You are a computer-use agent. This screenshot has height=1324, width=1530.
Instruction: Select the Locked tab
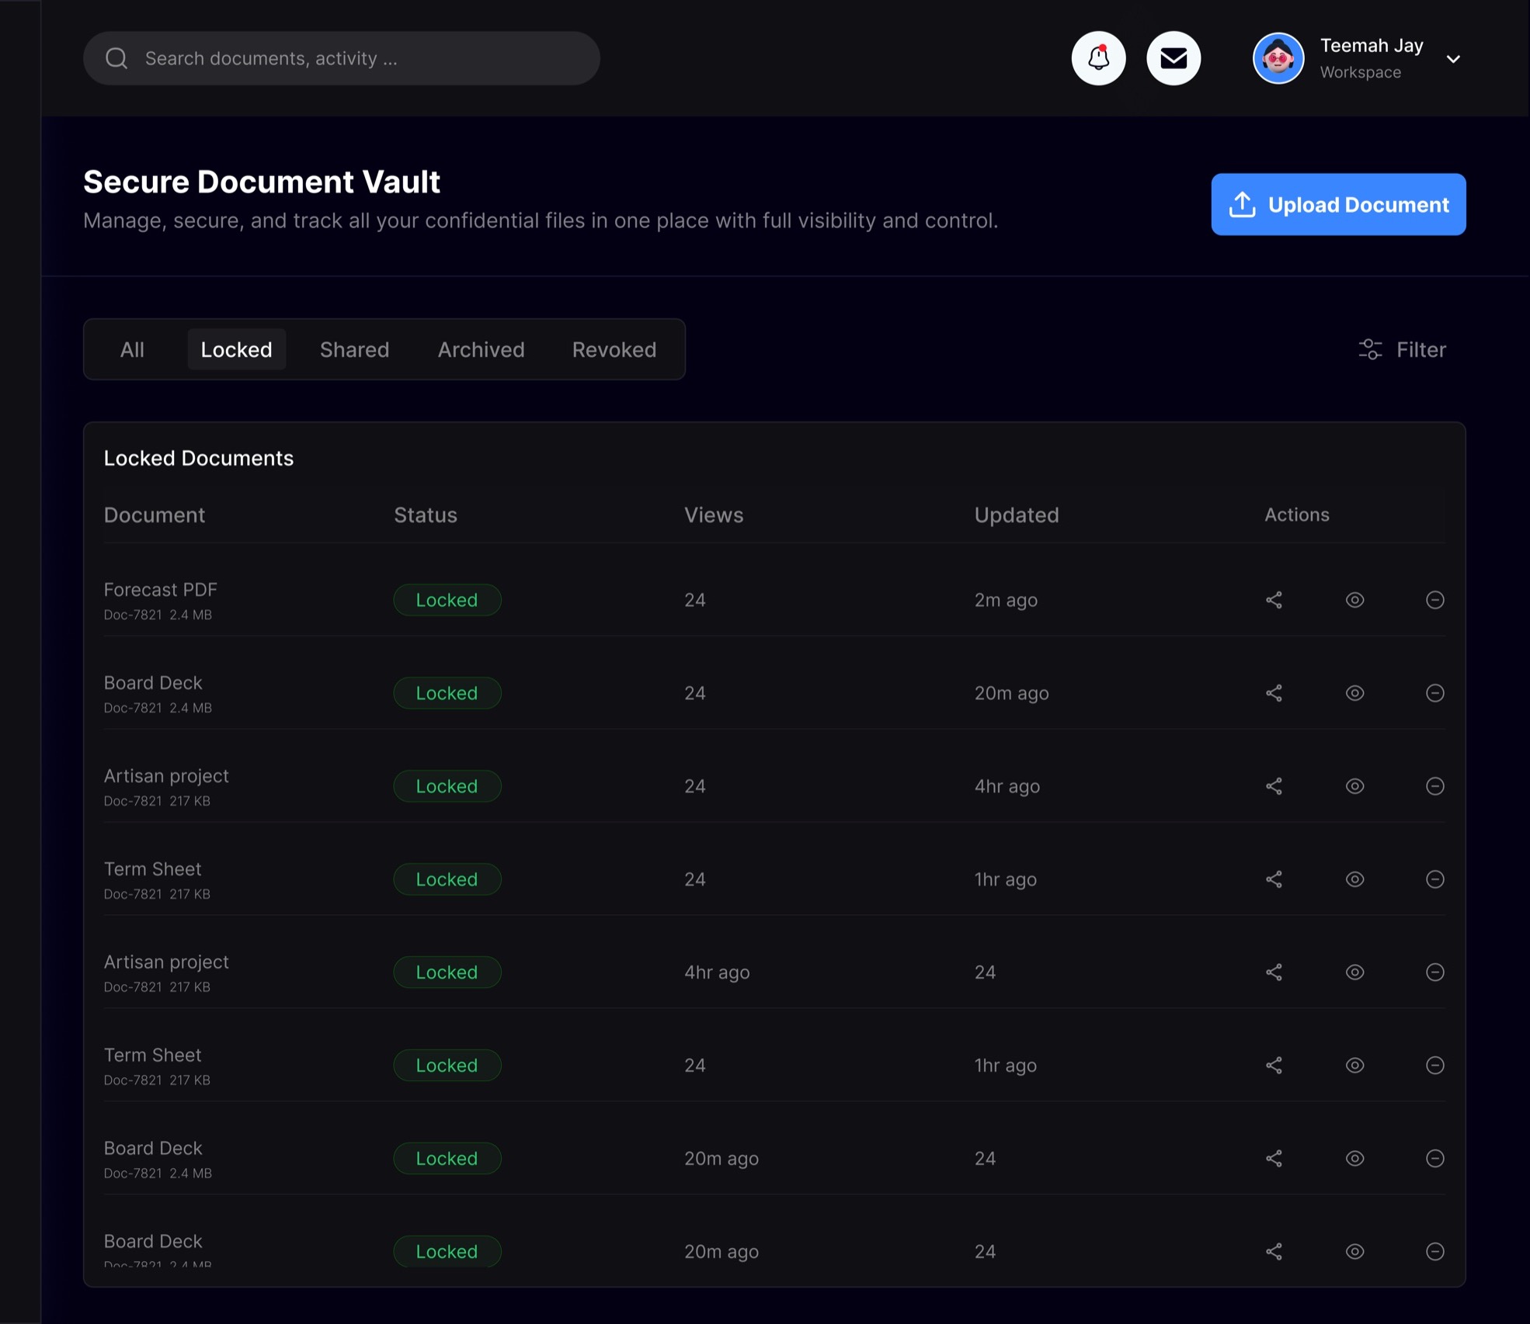coord(236,349)
